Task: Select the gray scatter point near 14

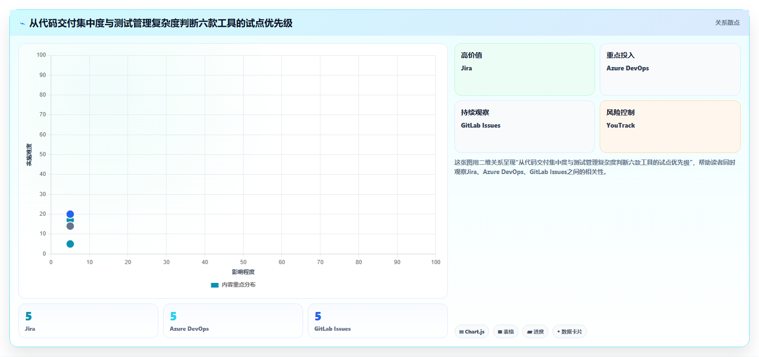Action: 70,226
